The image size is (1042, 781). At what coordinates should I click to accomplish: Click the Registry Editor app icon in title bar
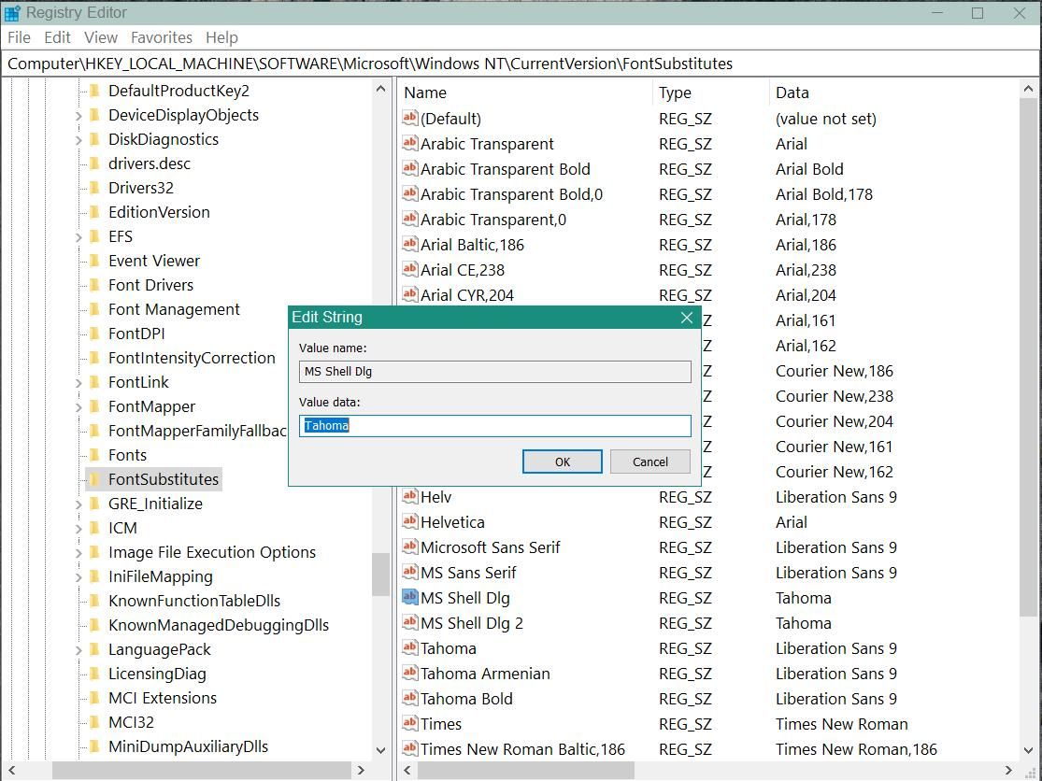pyautogui.click(x=12, y=13)
